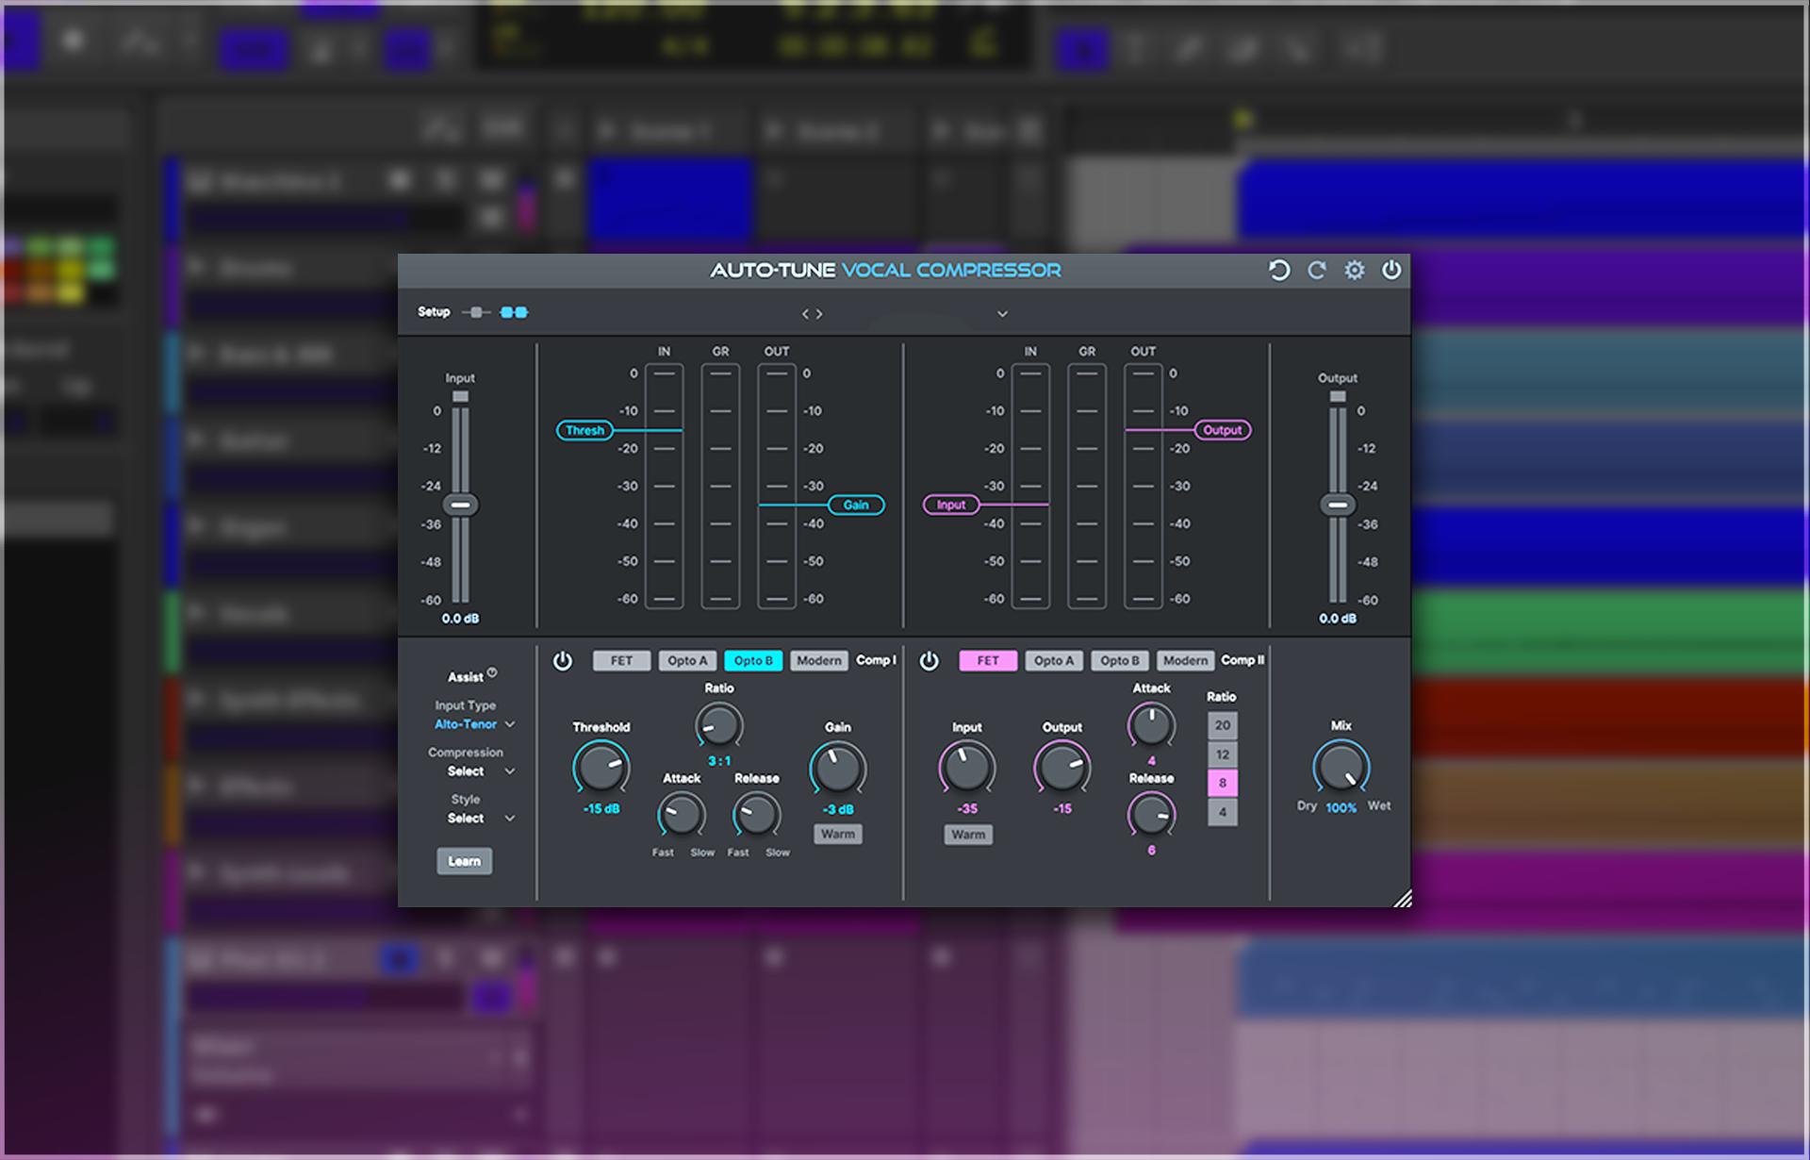Click the Mix Dry/Wet knob
The height and width of the screenshot is (1160, 1810).
[x=1341, y=768]
